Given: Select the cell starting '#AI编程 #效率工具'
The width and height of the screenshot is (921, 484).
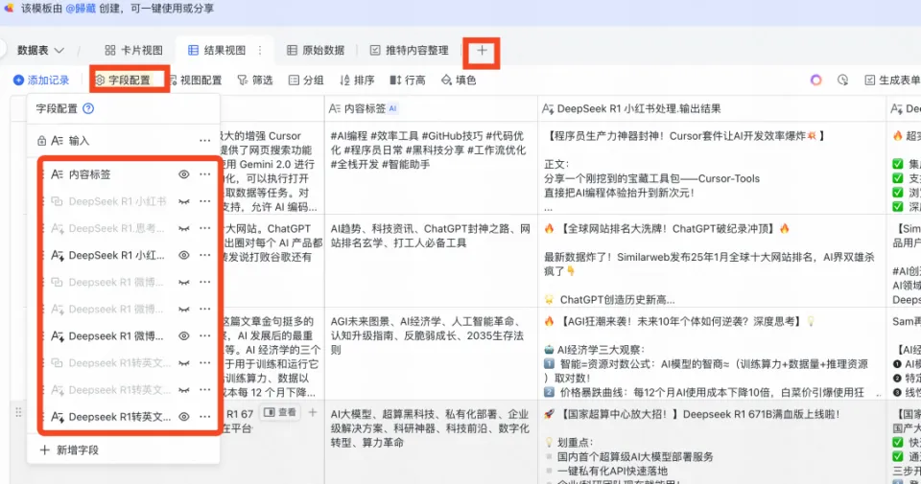Looking at the screenshot, I should click(431, 167).
